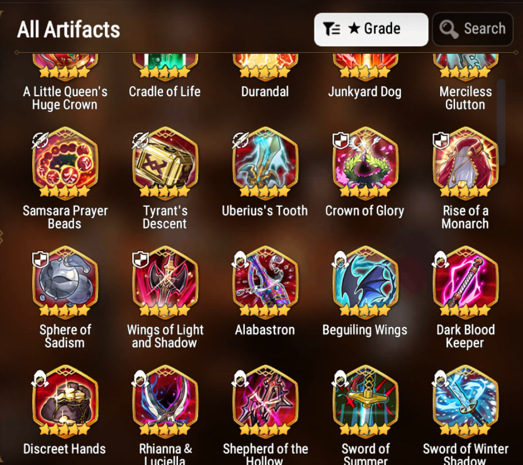Select Wings of Light and Shadow artifact
The image size is (523, 465).
pyautogui.click(x=165, y=282)
